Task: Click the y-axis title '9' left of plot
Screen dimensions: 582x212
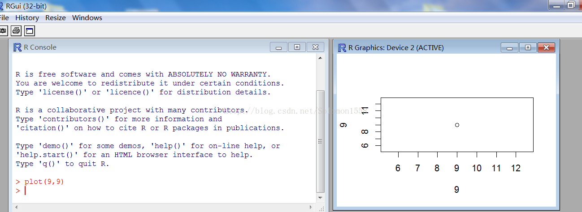Action: [344, 125]
